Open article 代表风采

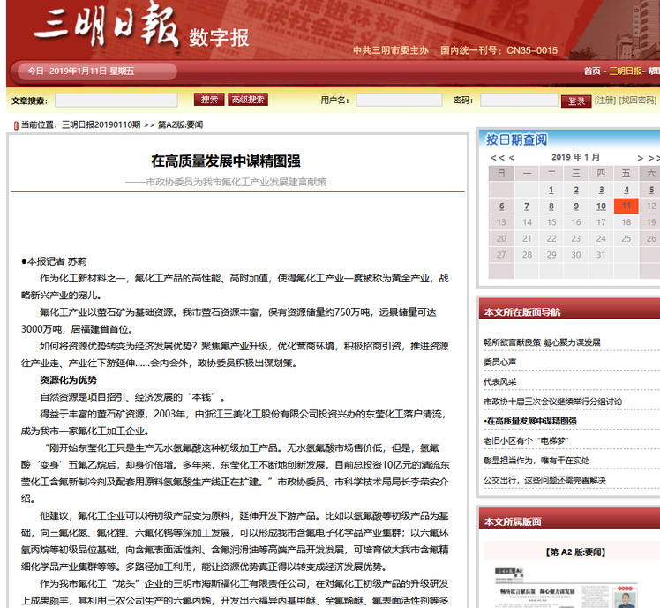pyautogui.click(x=500, y=382)
